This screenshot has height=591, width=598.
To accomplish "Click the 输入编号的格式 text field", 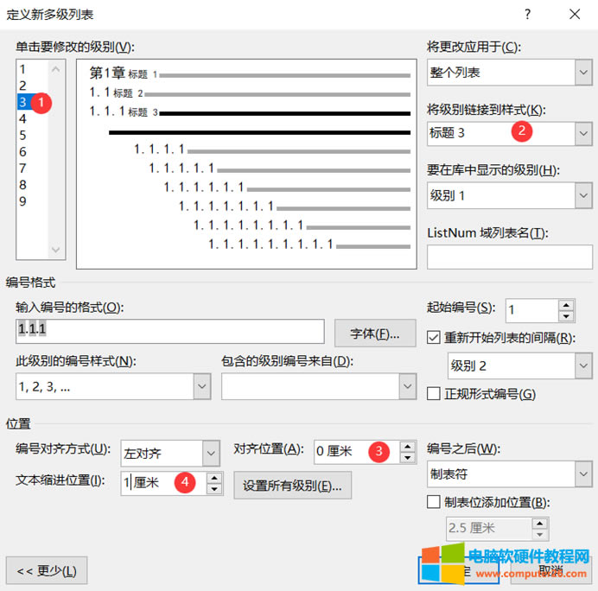I will pos(170,331).
